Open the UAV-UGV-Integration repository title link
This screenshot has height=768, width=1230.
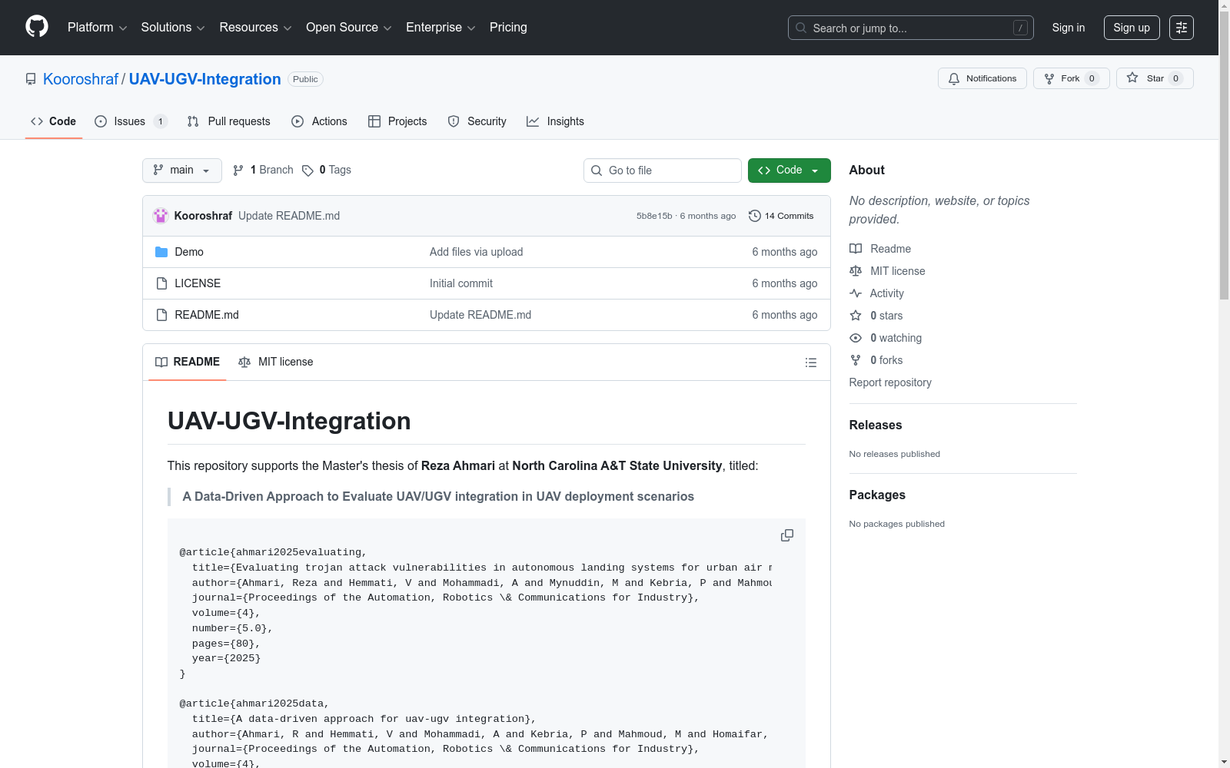(x=205, y=79)
